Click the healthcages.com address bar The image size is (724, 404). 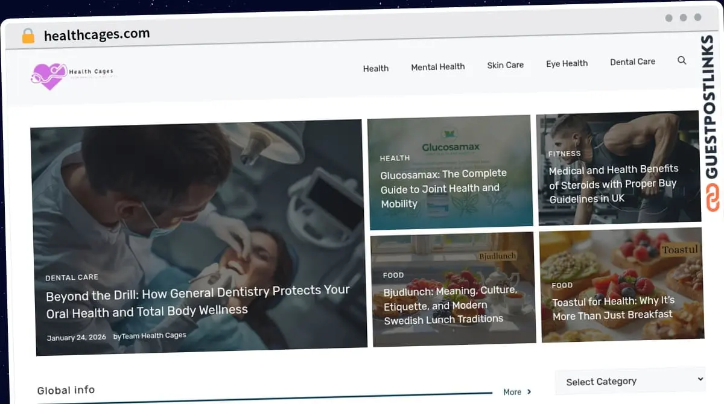pyautogui.click(x=97, y=35)
